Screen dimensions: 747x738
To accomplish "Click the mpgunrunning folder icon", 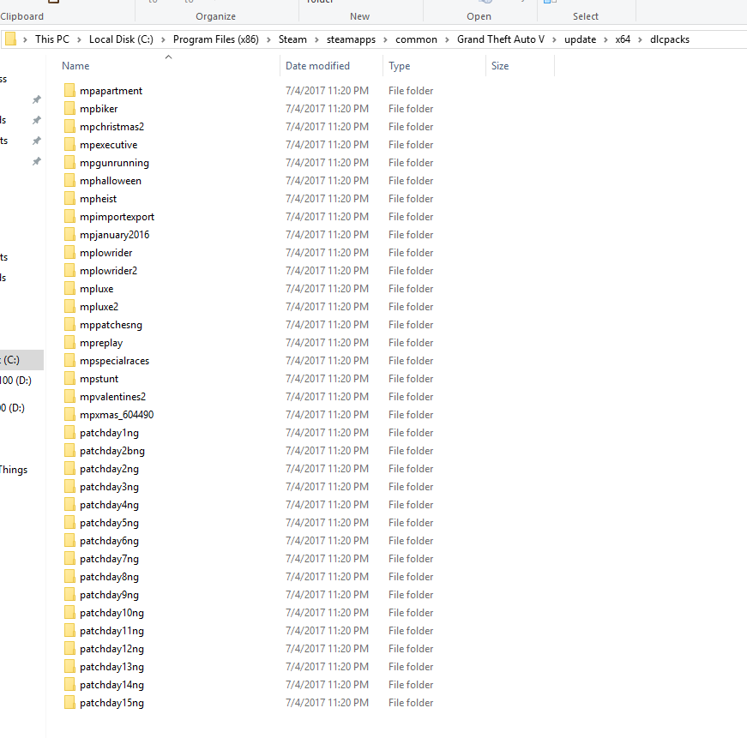I will (69, 162).
